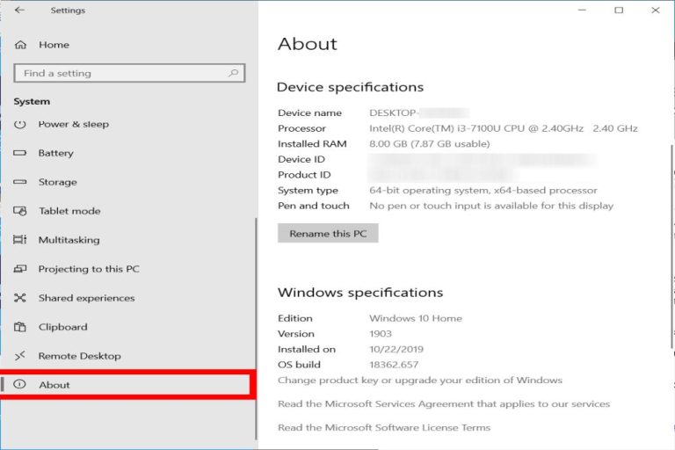This screenshot has width=675, height=450.
Task: Click the Tablet mode icon
Action: click(x=21, y=211)
